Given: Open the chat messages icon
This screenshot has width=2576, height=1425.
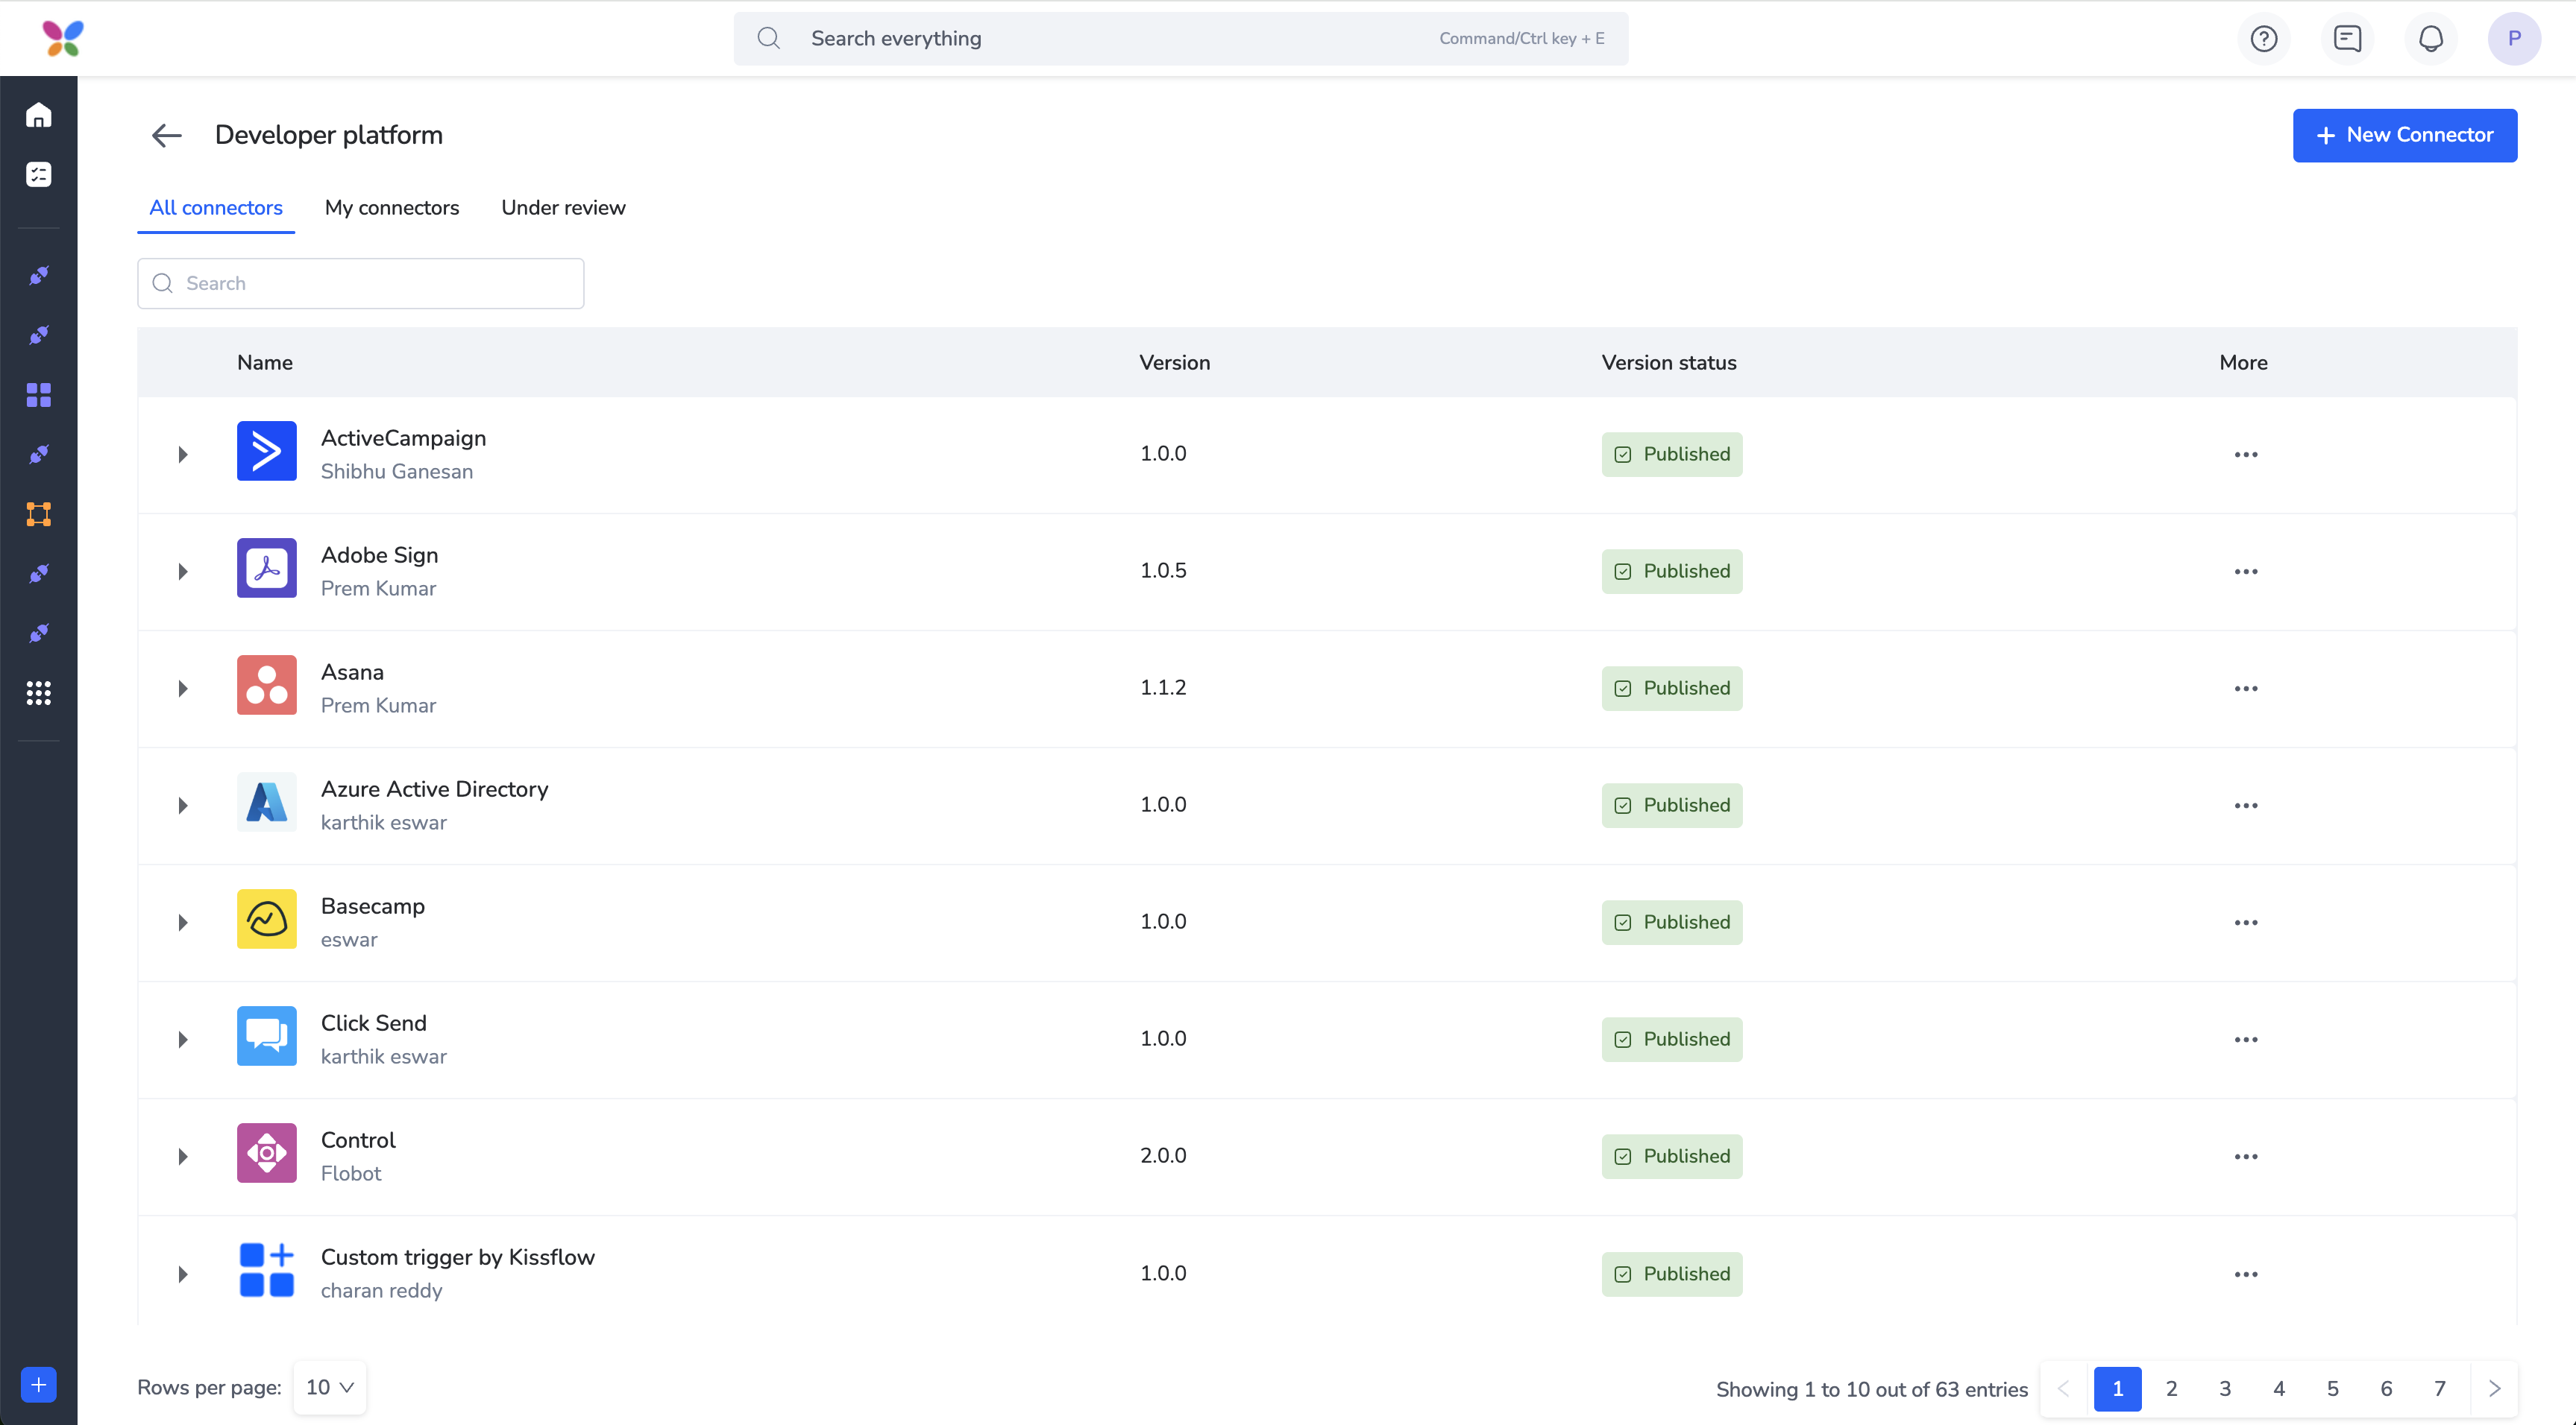Looking at the screenshot, I should point(2347,38).
